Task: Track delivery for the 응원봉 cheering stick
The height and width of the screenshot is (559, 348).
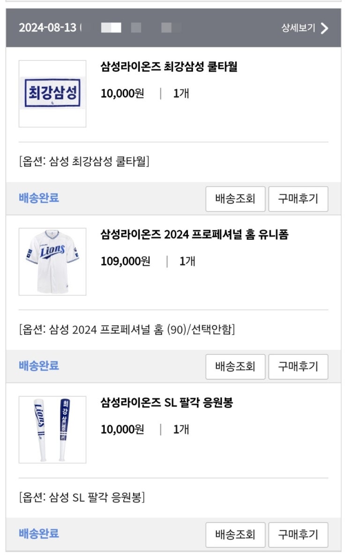Action: [x=235, y=535]
